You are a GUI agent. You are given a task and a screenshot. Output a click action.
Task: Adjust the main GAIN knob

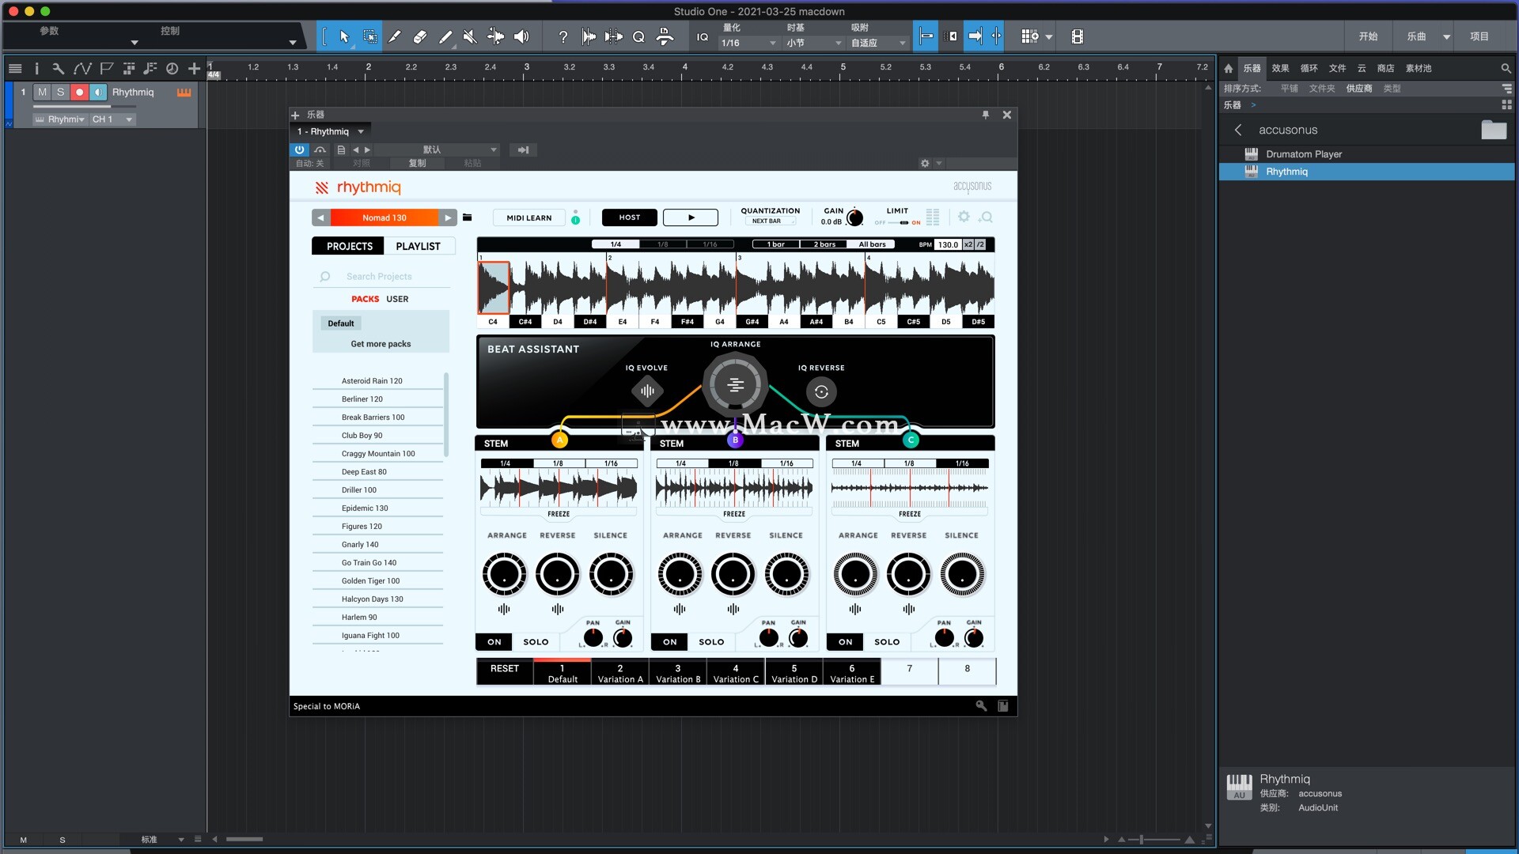[x=854, y=217]
